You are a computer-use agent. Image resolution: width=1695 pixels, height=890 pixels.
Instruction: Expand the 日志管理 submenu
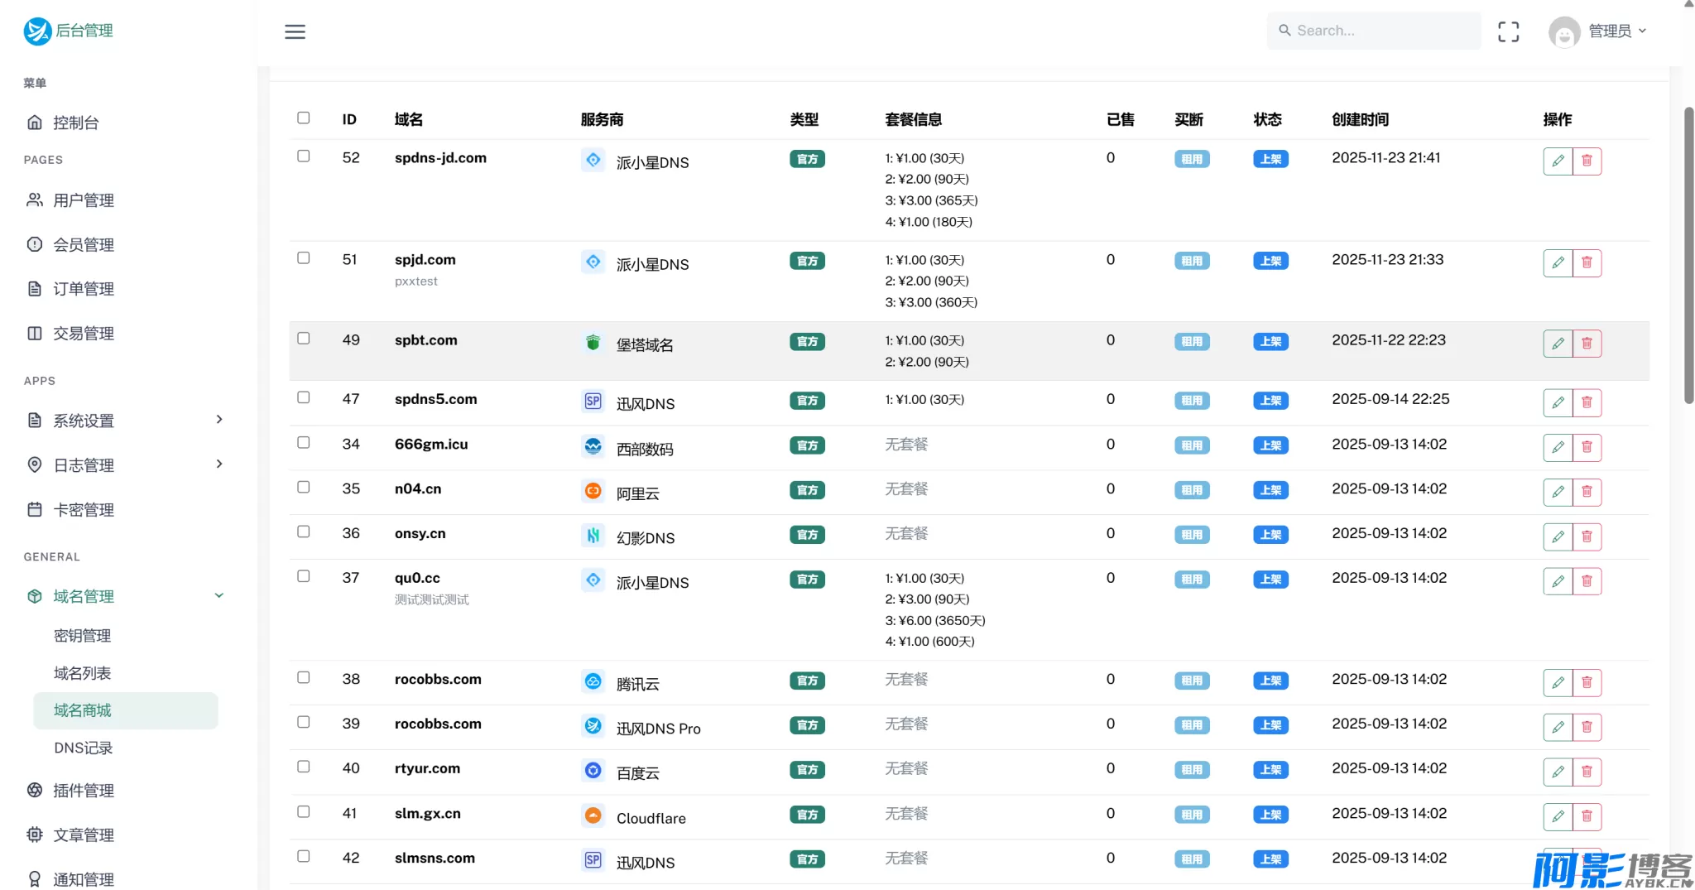pos(124,464)
